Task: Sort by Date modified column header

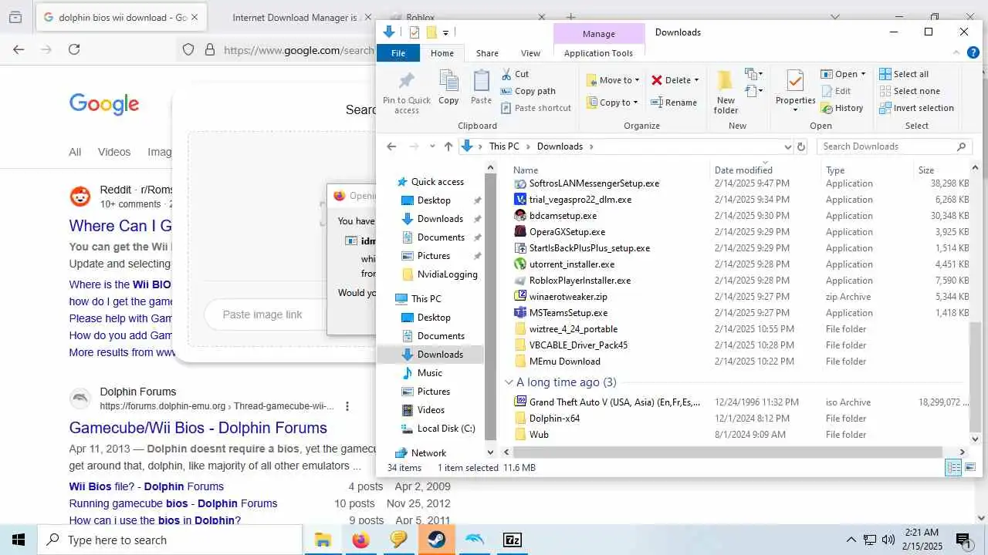Action: [x=743, y=170]
